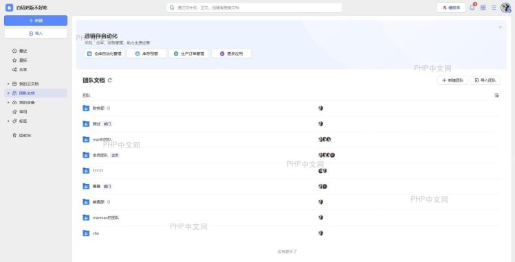Click the small badge icon beside 销售部
Image resolution: width=515 pixels, height=262 pixels.
[x=109, y=202]
